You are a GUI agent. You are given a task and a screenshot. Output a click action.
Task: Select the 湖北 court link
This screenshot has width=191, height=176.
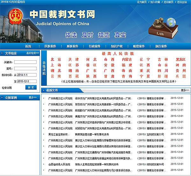click(56, 71)
